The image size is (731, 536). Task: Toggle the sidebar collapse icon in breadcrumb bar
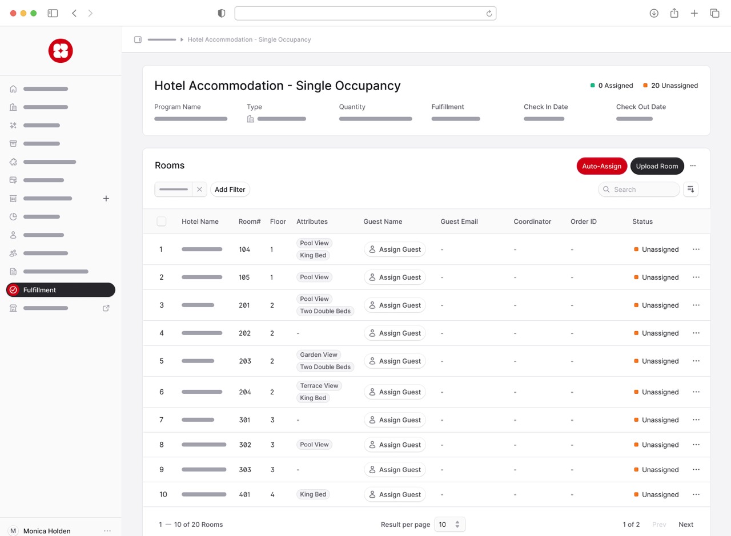pos(138,40)
